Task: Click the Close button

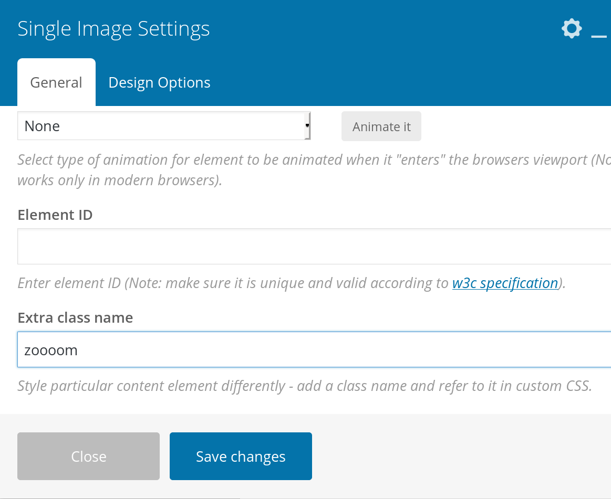Action: coord(88,456)
